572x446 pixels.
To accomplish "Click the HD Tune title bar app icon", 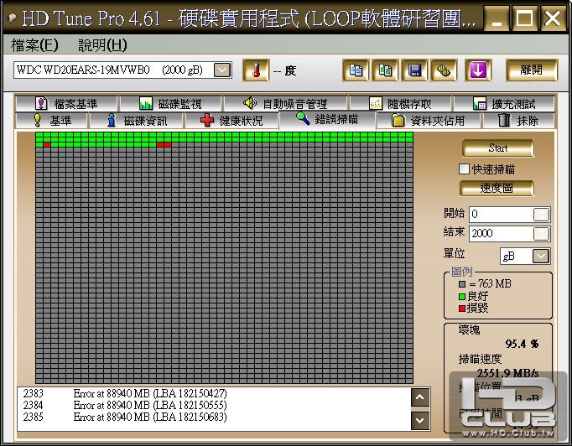I will [x=12, y=18].
